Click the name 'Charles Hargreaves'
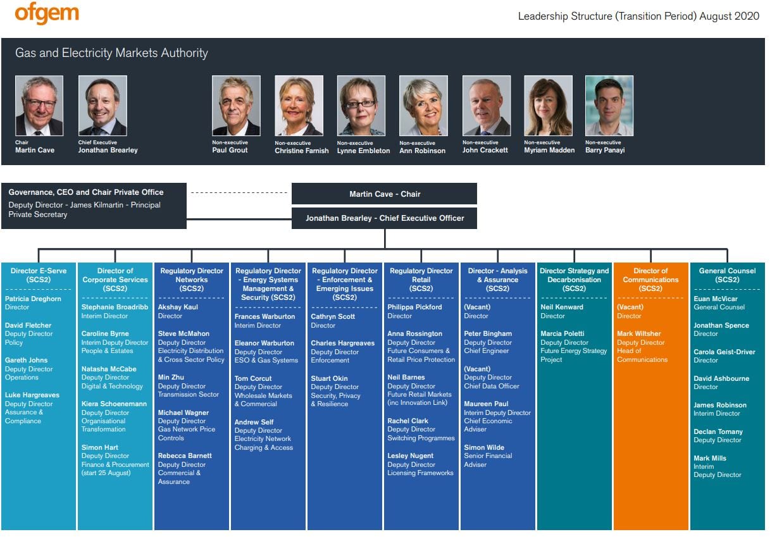 click(x=343, y=344)
